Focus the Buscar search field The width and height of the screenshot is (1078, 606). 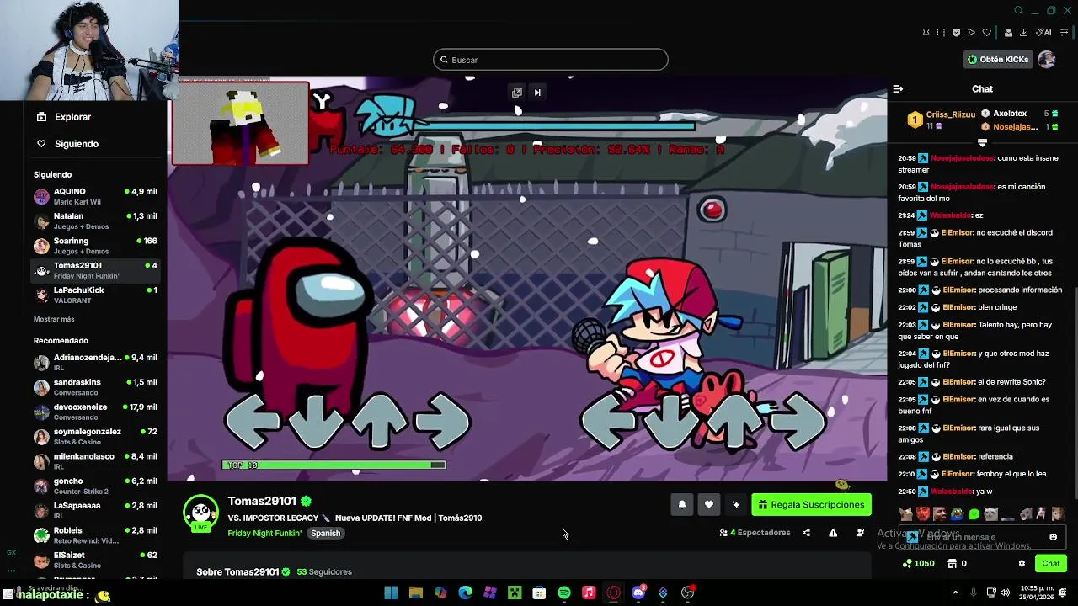pyautogui.click(x=551, y=60)
